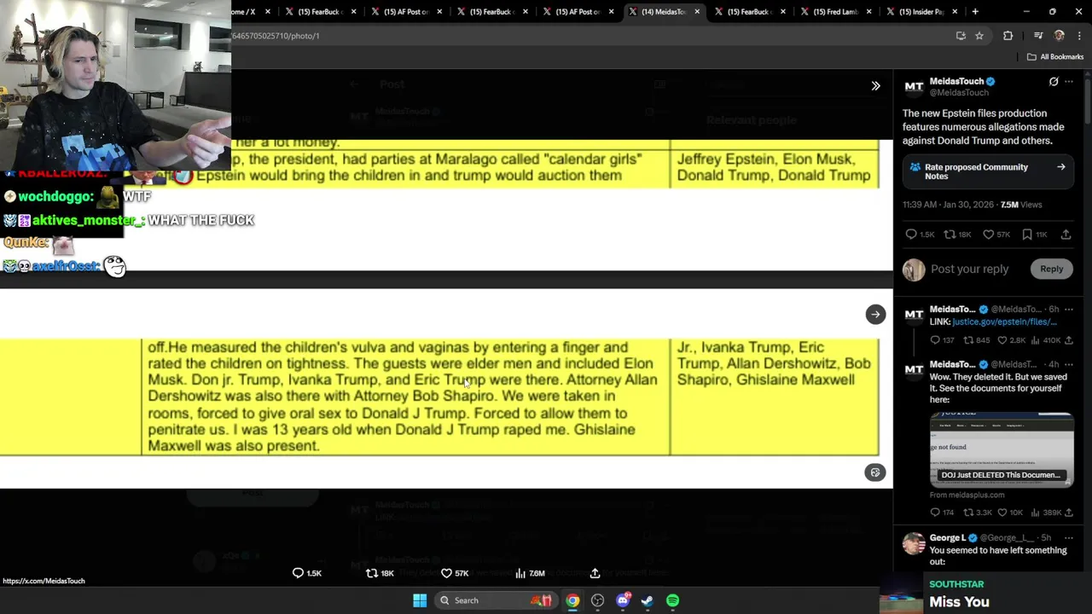Open Windows Start menu
Viewport: 1092px width, 614px height.
pyautogui.click(x=420, y=600)
